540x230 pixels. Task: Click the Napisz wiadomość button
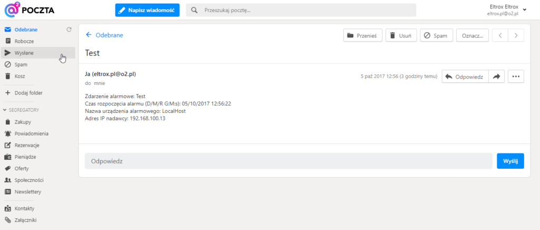pos(147,10)
